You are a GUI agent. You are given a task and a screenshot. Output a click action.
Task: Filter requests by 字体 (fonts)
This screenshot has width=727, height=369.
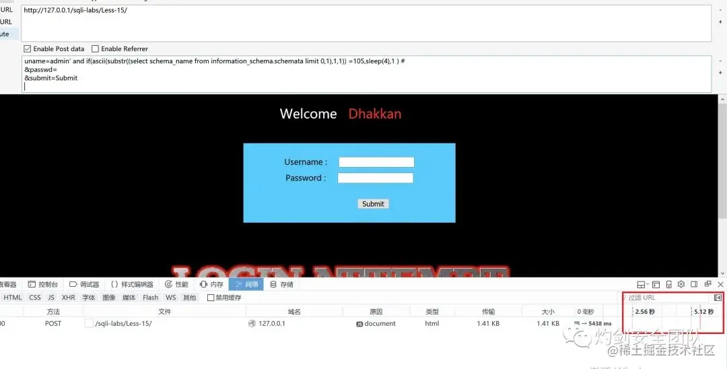click(x=89, y=298)
